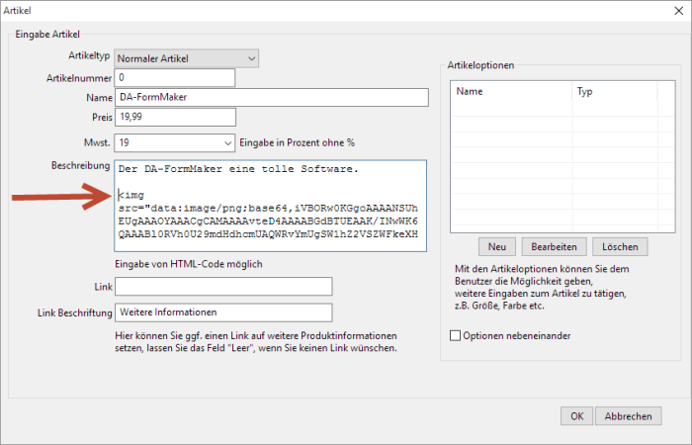Click the Preis field showing 19,99
This screenshot has height=445, width=692.
(x=175, y=118)
